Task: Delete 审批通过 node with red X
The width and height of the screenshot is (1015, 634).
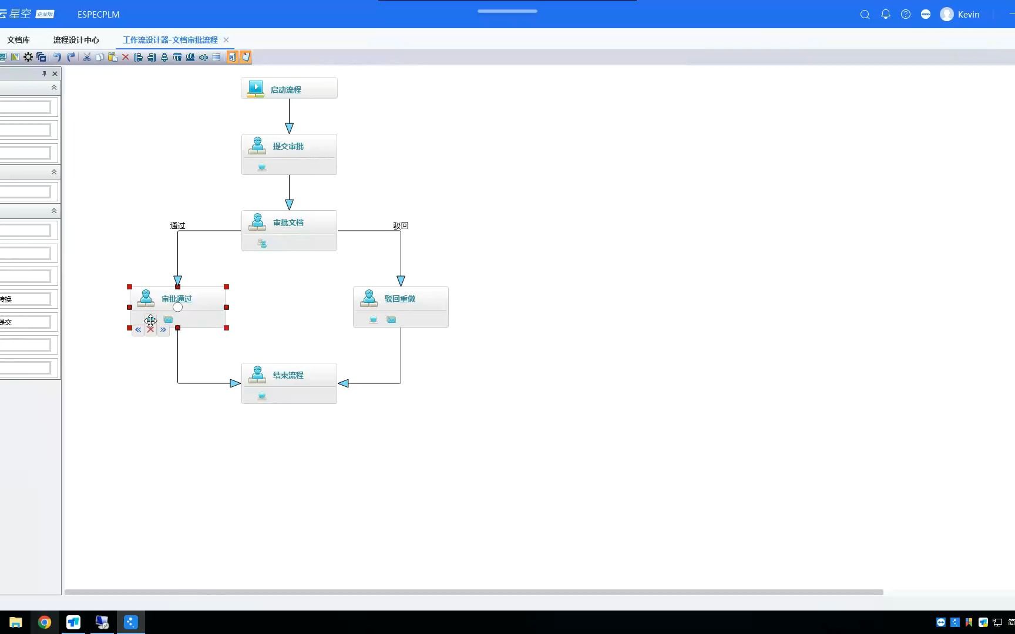Action: tap(150, 330)
